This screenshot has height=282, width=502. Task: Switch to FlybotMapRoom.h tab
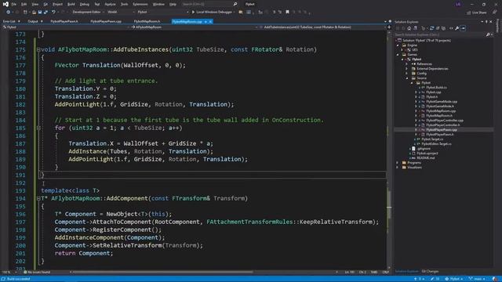(147, 21)
